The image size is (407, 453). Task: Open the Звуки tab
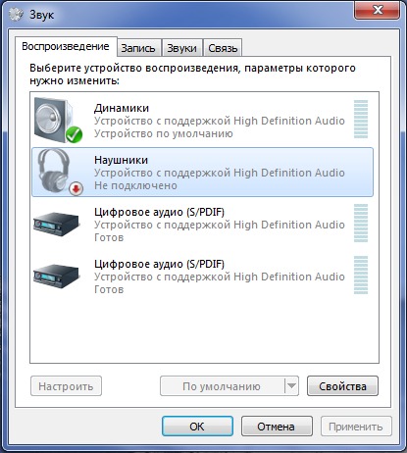tap(181, 48)
